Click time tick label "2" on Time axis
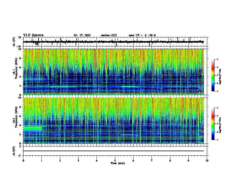The height and width of the screenshot is (180, 233). point(60,161)
